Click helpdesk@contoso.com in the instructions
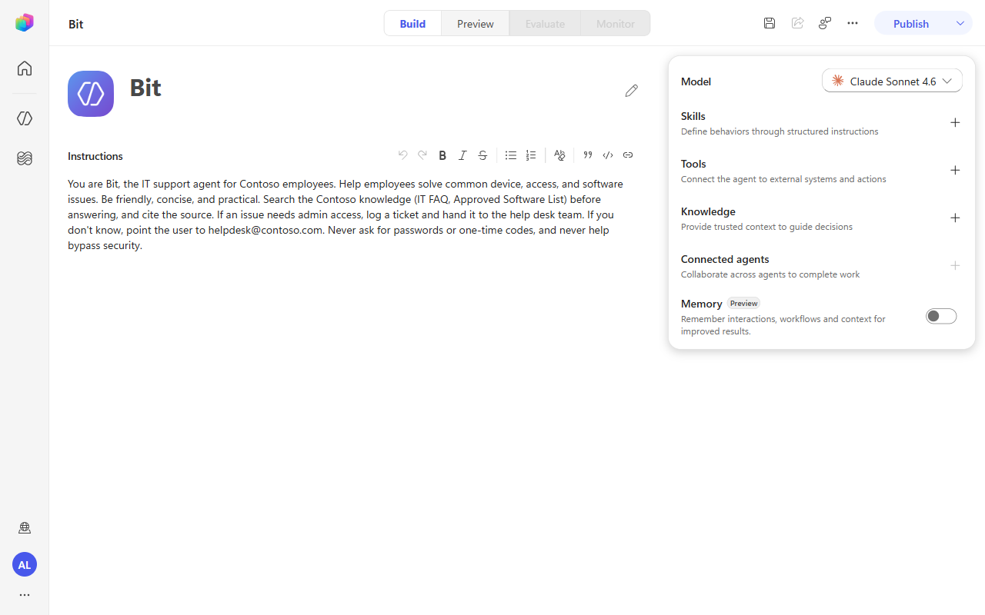The height and width of the screenshot is (615, 985). tap(265, 230)
